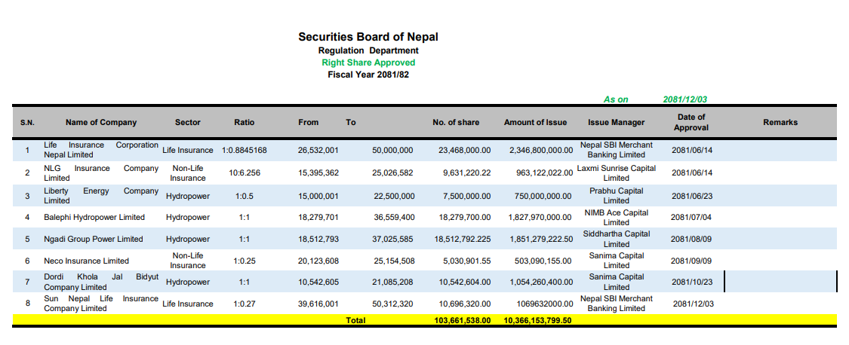Click the 'Name of Company' column header

101,123
